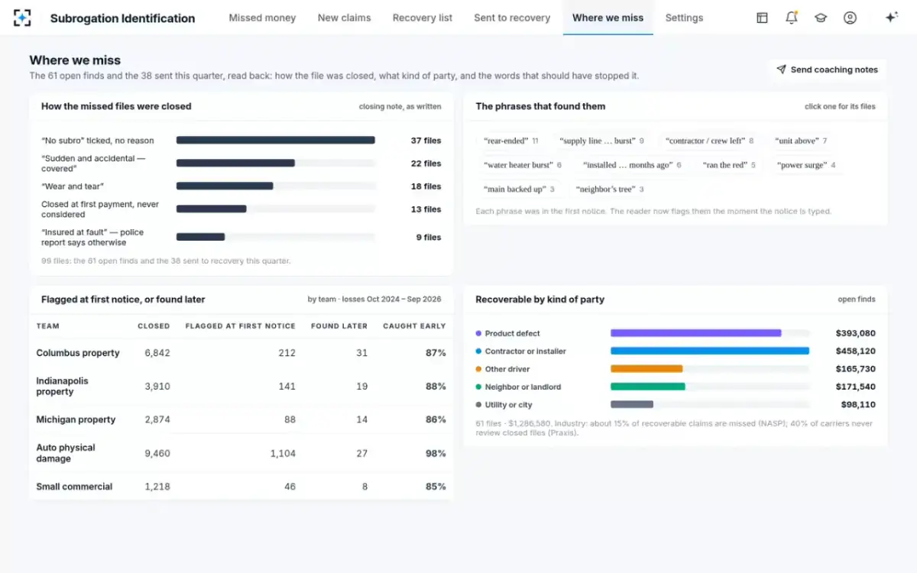
Task: Select the Contractor or installer legend dot
Action: (x=478, y=351)
